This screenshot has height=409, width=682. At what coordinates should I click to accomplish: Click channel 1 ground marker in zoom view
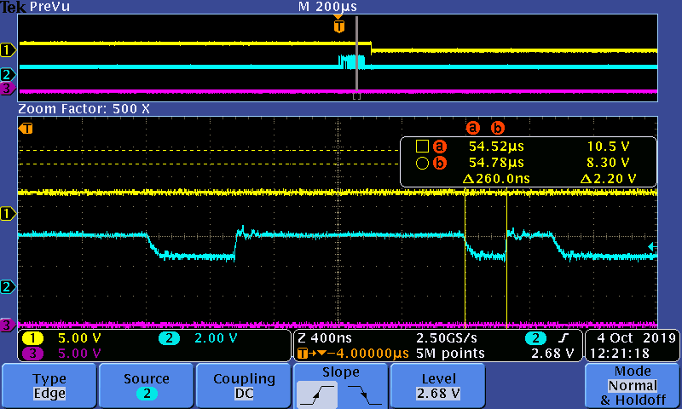(8, 213)
